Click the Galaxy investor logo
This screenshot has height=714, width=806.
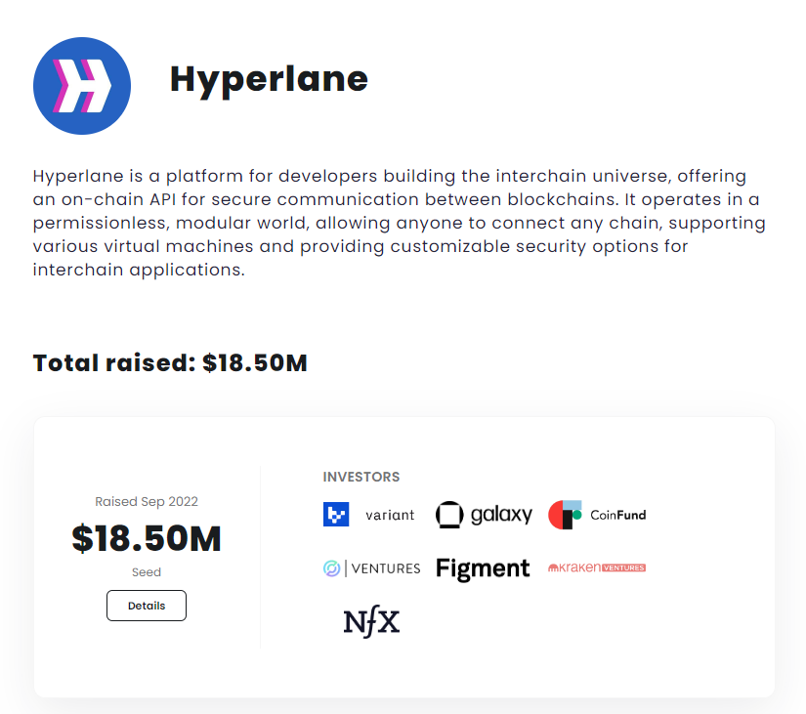(485, 514)
